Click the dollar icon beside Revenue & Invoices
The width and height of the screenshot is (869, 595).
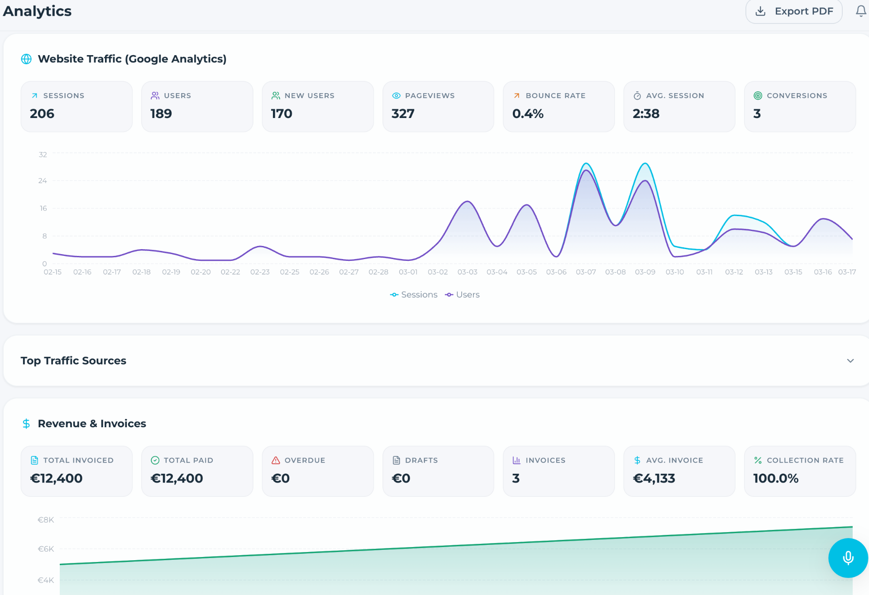click(x=26, y=424)
